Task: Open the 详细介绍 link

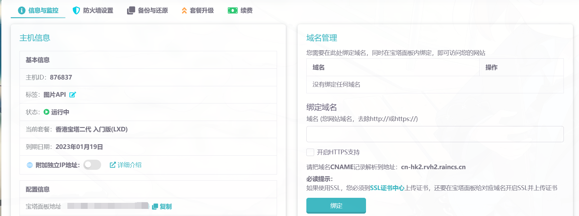Action: (x=129, y=165)
